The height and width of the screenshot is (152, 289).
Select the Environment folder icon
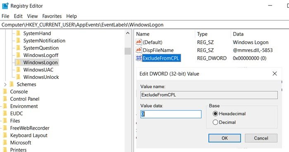pos(5,106)
